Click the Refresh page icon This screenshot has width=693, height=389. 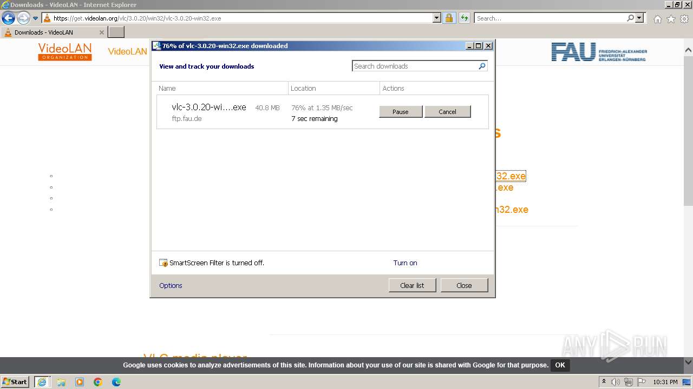click(464, 18)
